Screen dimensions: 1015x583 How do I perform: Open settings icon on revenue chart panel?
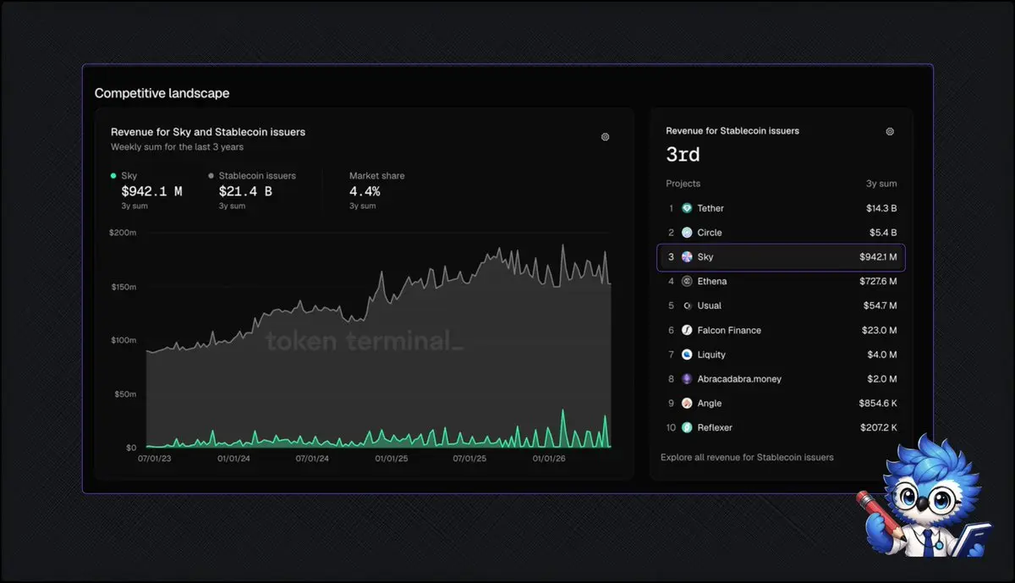click(605, 136)
